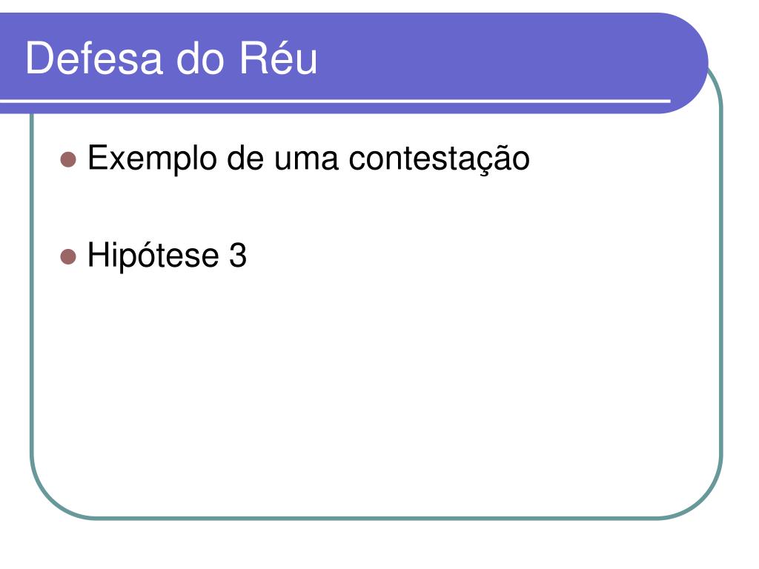759x569 pixels.
Task: Click the number "3" after Hipótese
Action: (238, 256)
